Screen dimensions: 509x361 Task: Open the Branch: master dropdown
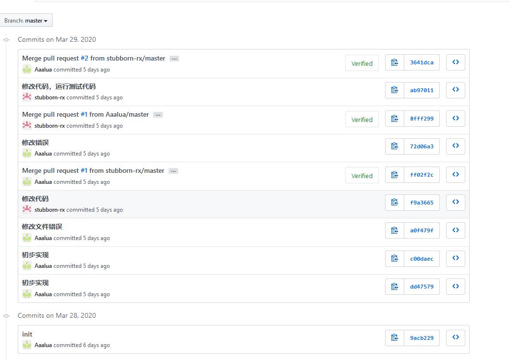point(26,21)
